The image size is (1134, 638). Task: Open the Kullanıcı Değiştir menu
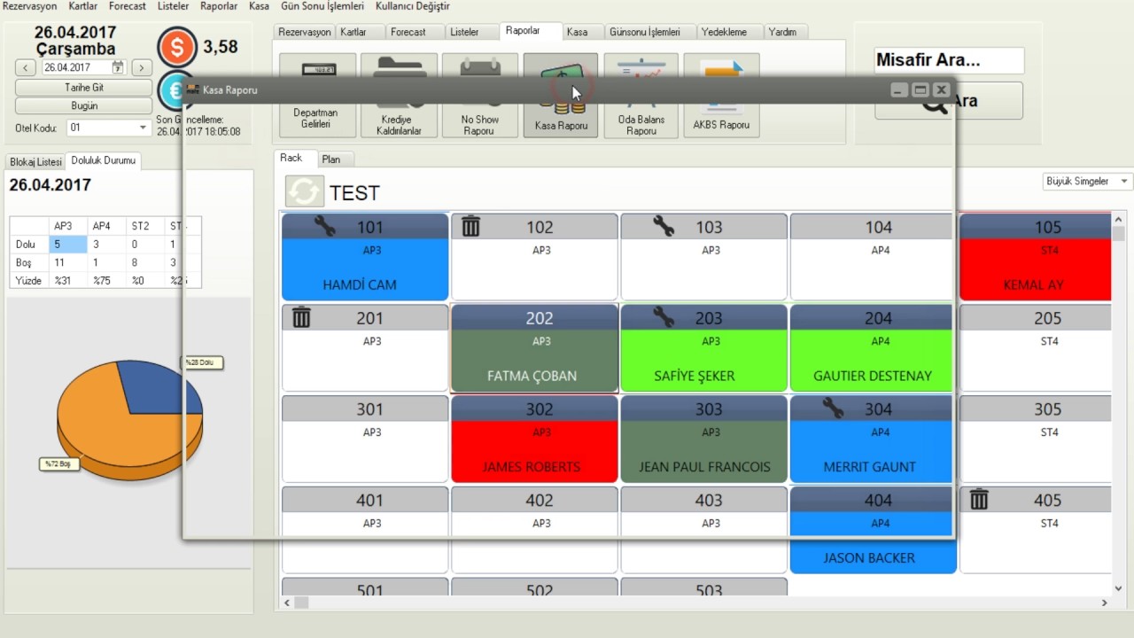[x=413, y=6]
